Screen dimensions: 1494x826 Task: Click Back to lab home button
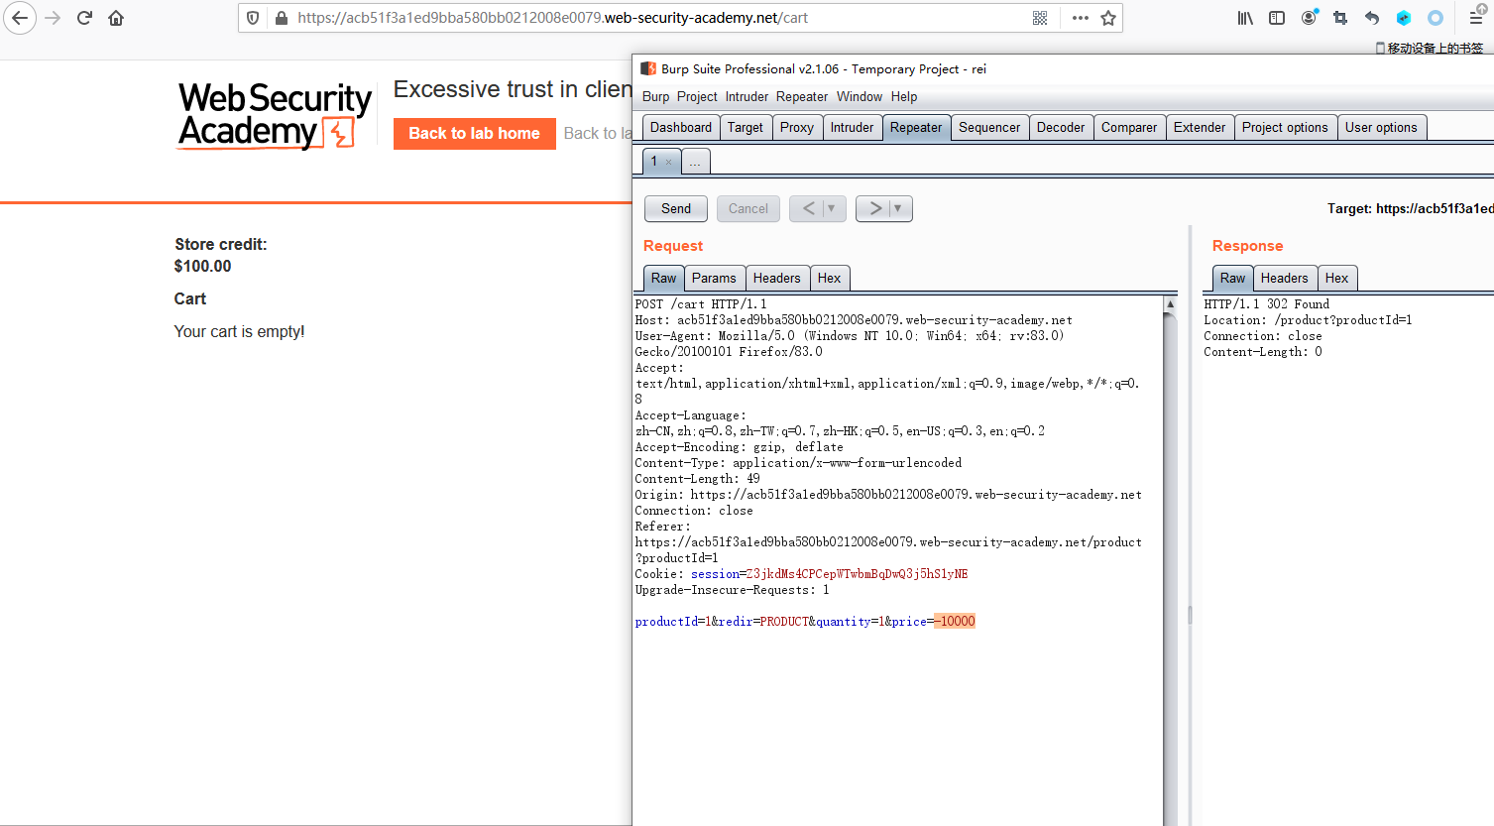coord(475,134)
